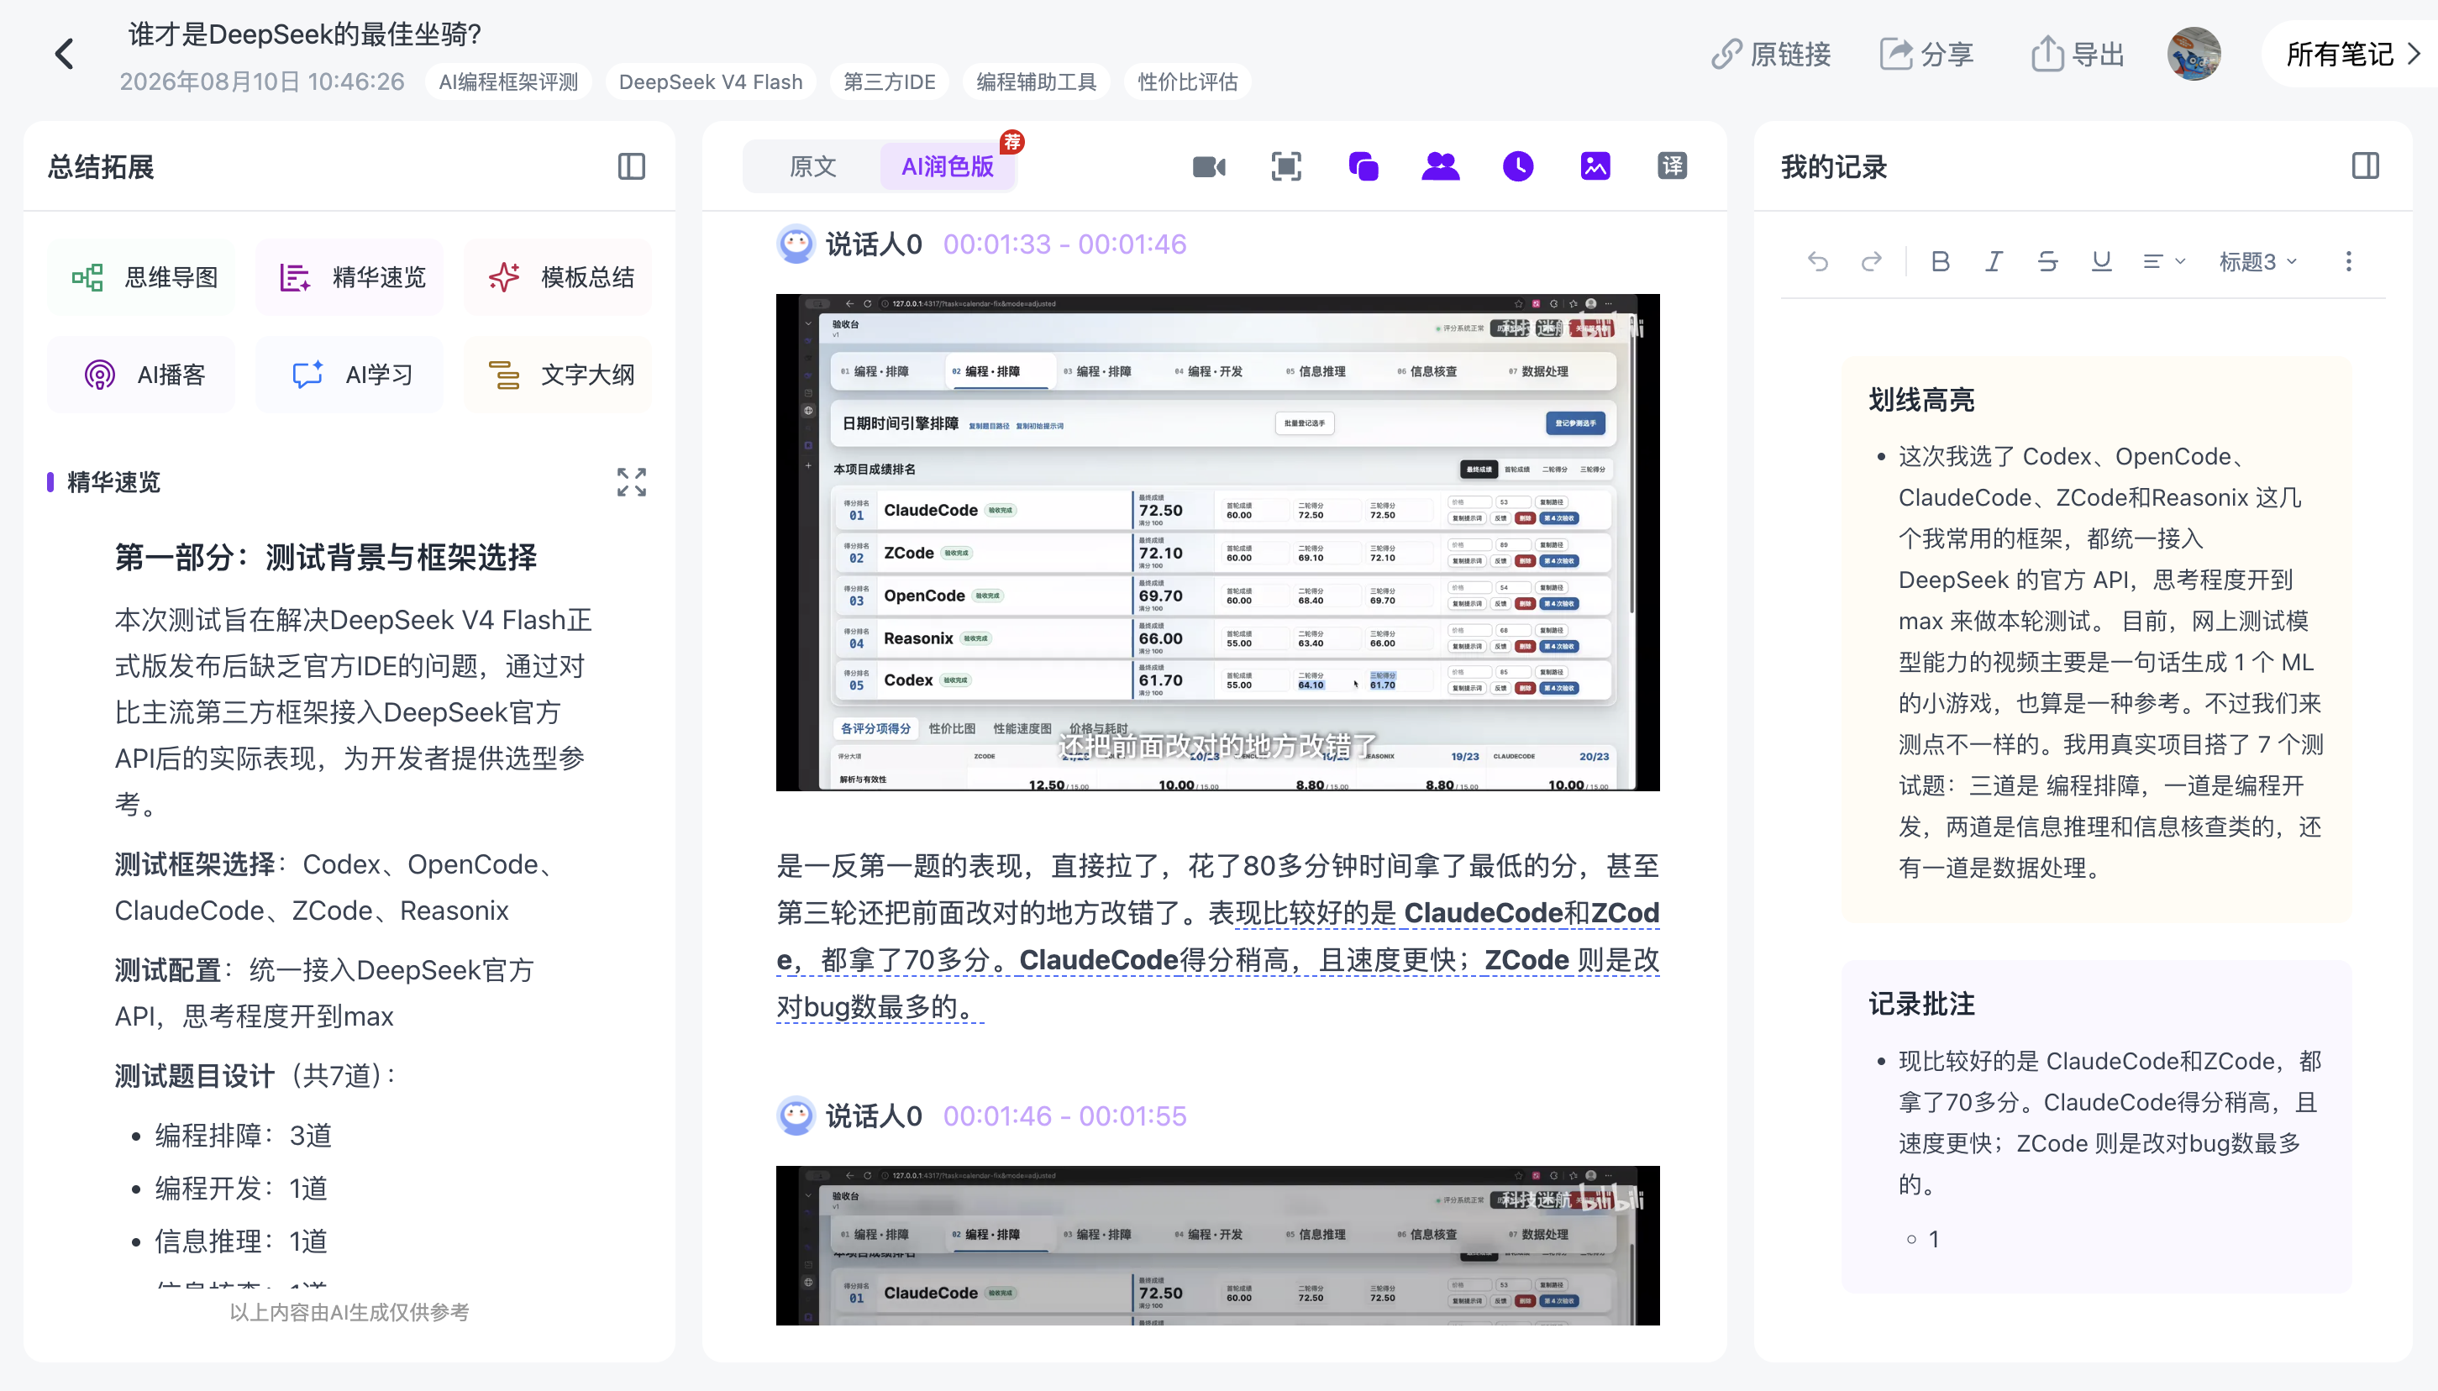Screen dimensions: 2438x1391
Task: Toggle italic formatting in notes
Action: pos(1994,262)
